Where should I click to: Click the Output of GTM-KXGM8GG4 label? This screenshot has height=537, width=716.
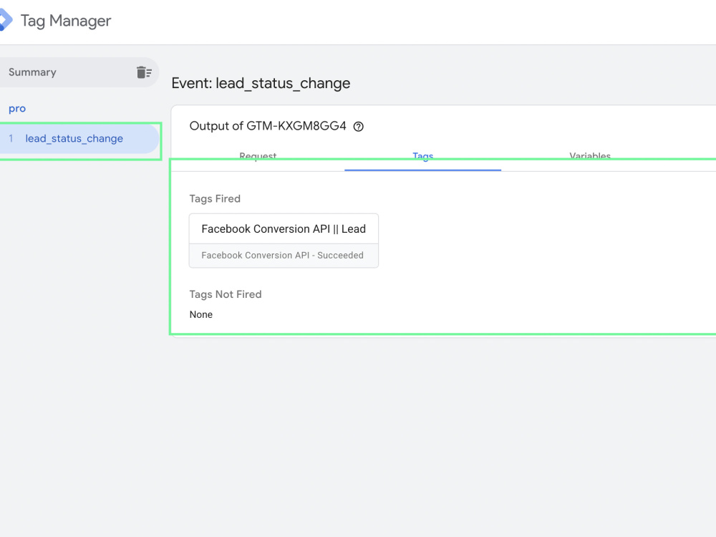point(268,126)
